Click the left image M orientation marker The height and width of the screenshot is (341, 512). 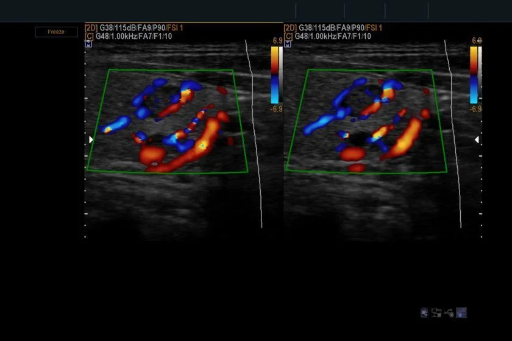coord(88,44)
